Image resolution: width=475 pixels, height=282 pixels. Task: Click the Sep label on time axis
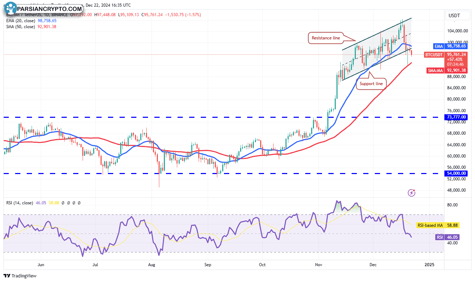[208, 264]
